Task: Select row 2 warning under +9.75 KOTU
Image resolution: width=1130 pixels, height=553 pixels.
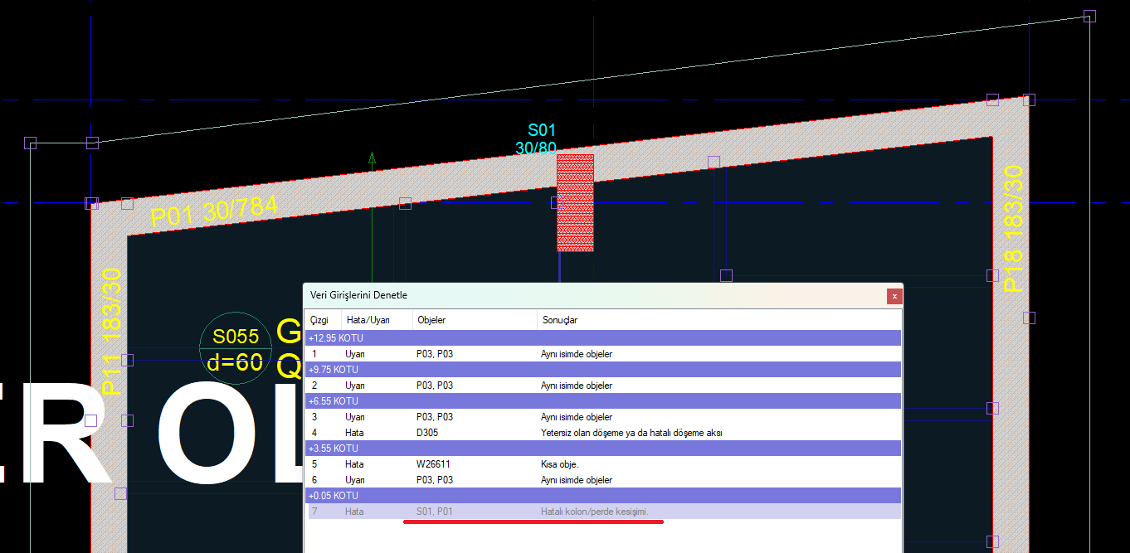Action: tap(603, 386)
